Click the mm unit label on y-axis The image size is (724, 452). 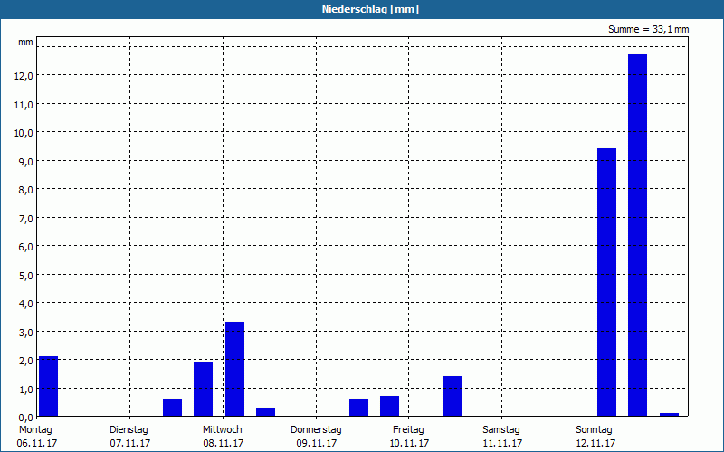25,42
